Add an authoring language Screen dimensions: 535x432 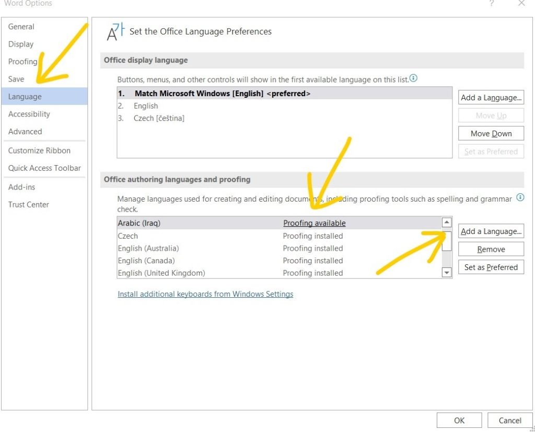[x=491, y=231]
